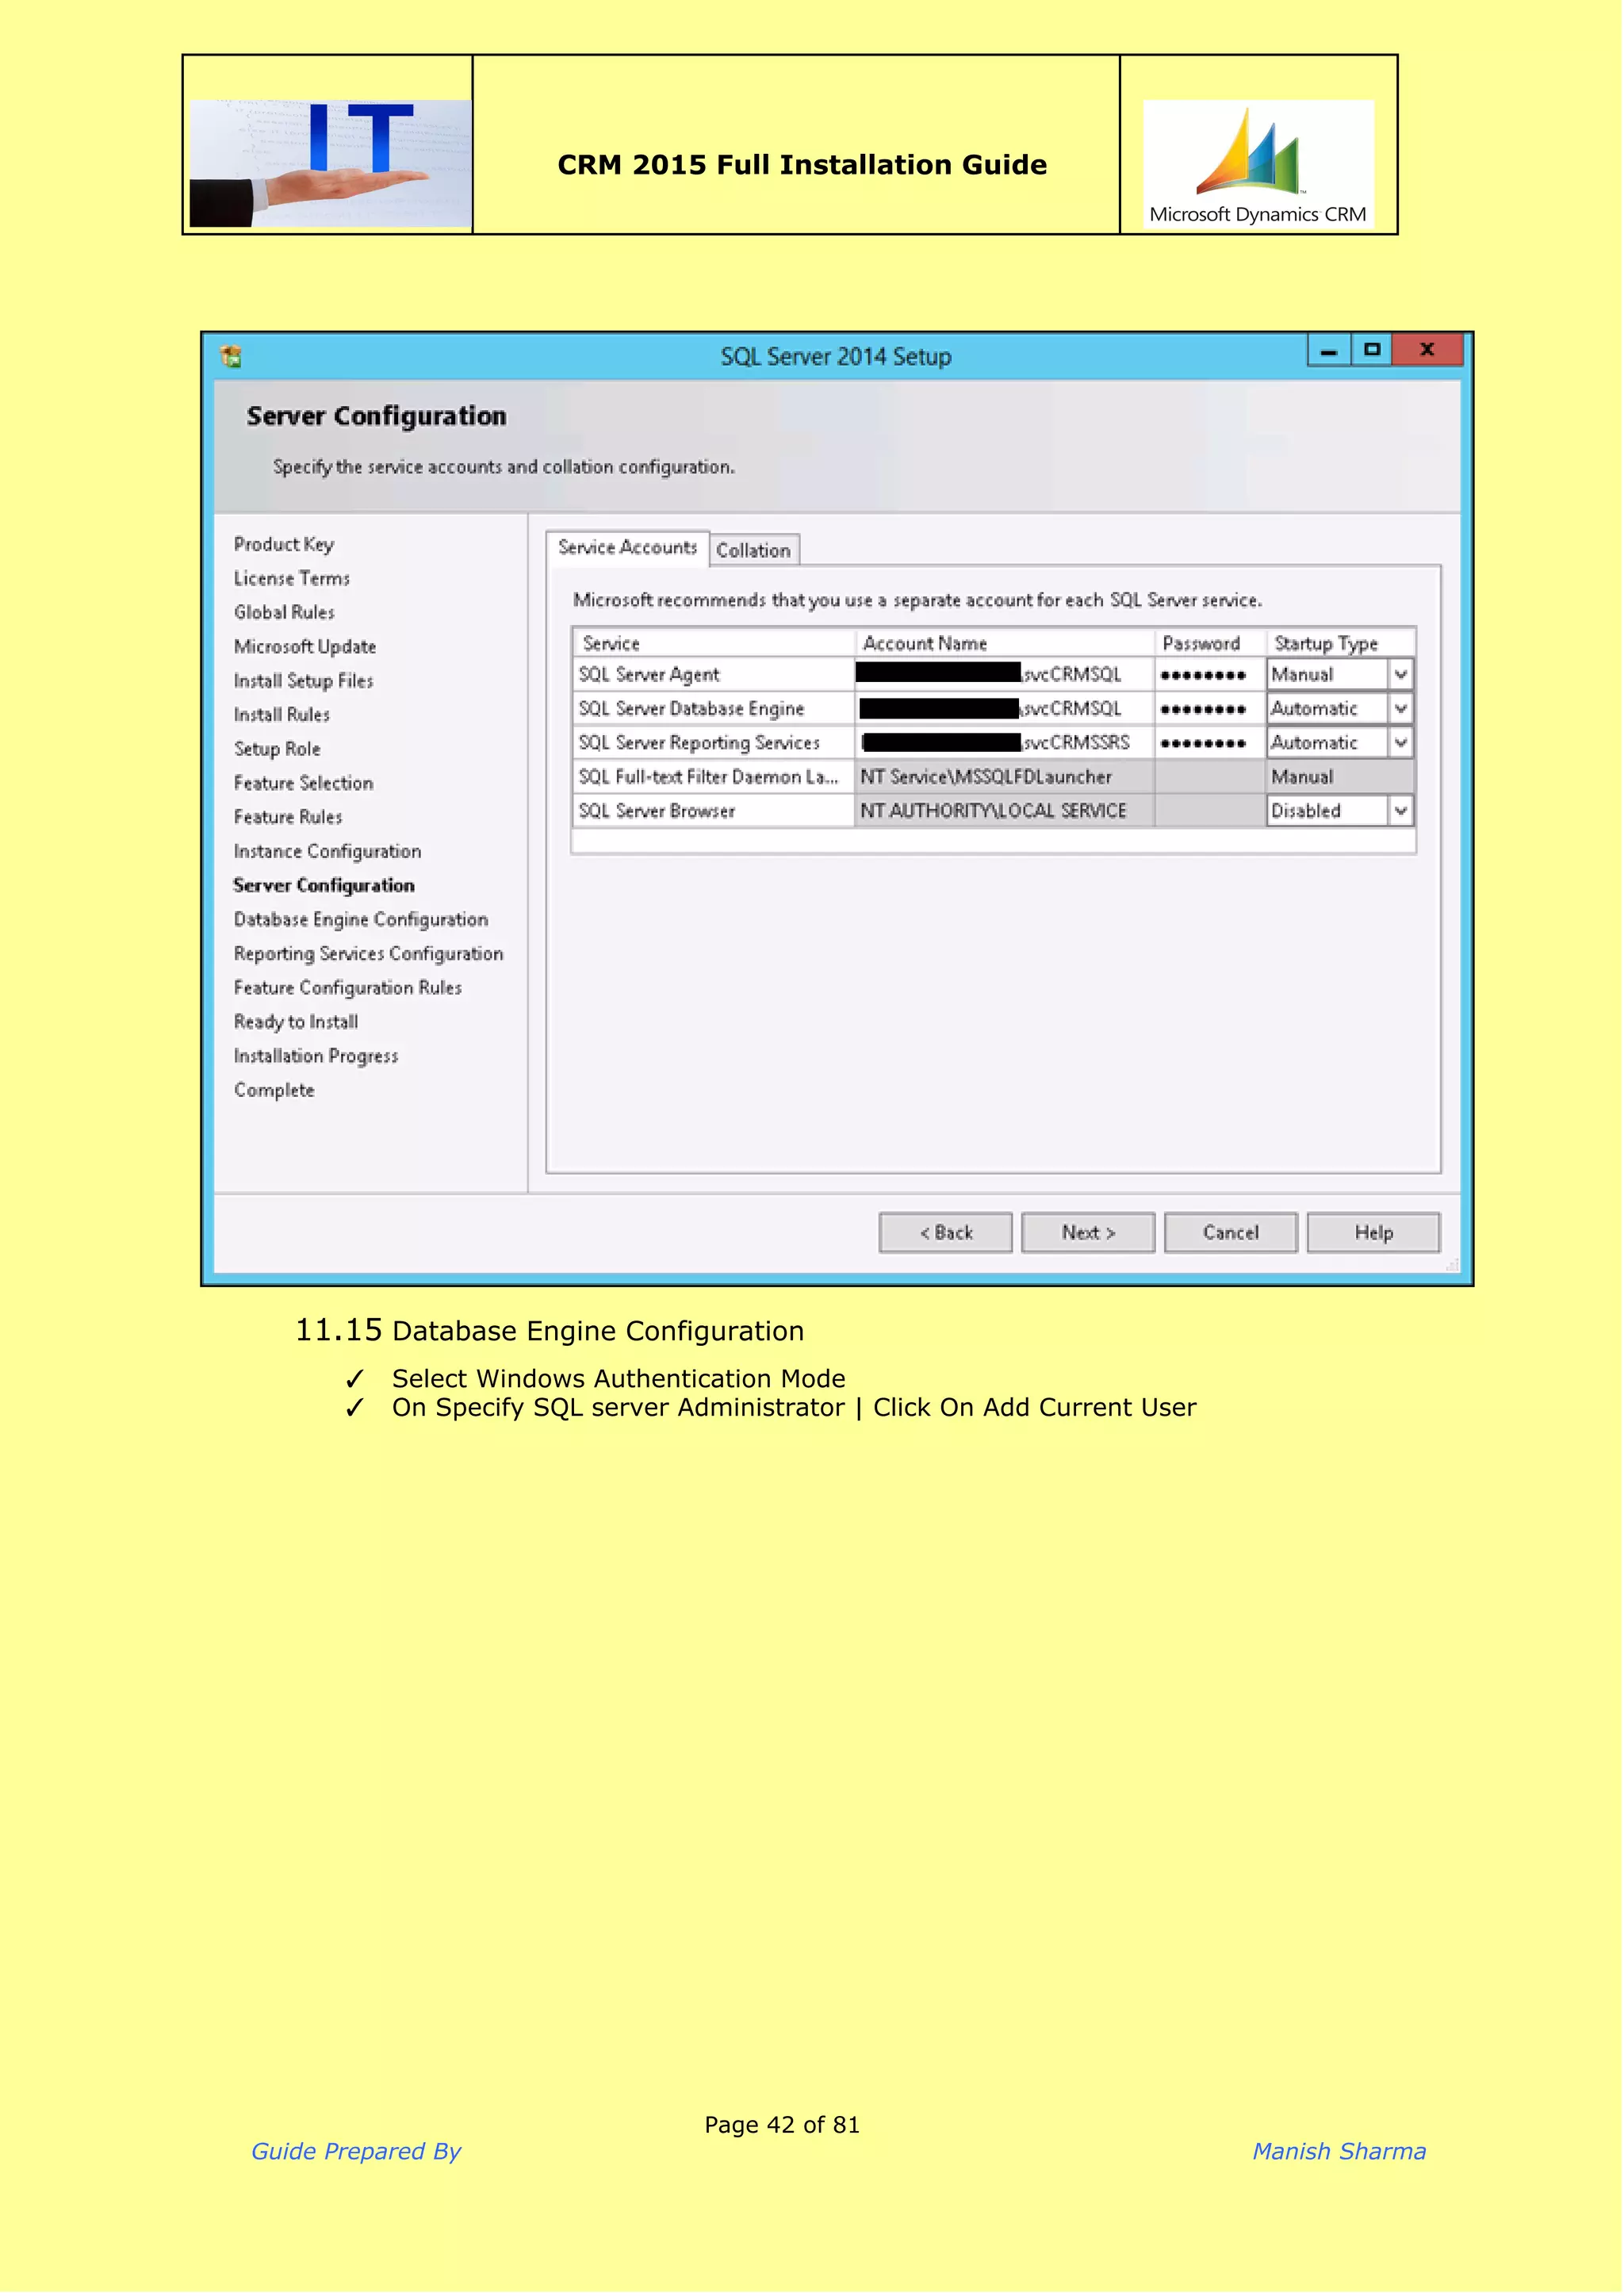Expand SQL Server Database Engine startup type dropdown
The height and width of the screenshot is (2296, 1624).
(x=1401, y=709)
